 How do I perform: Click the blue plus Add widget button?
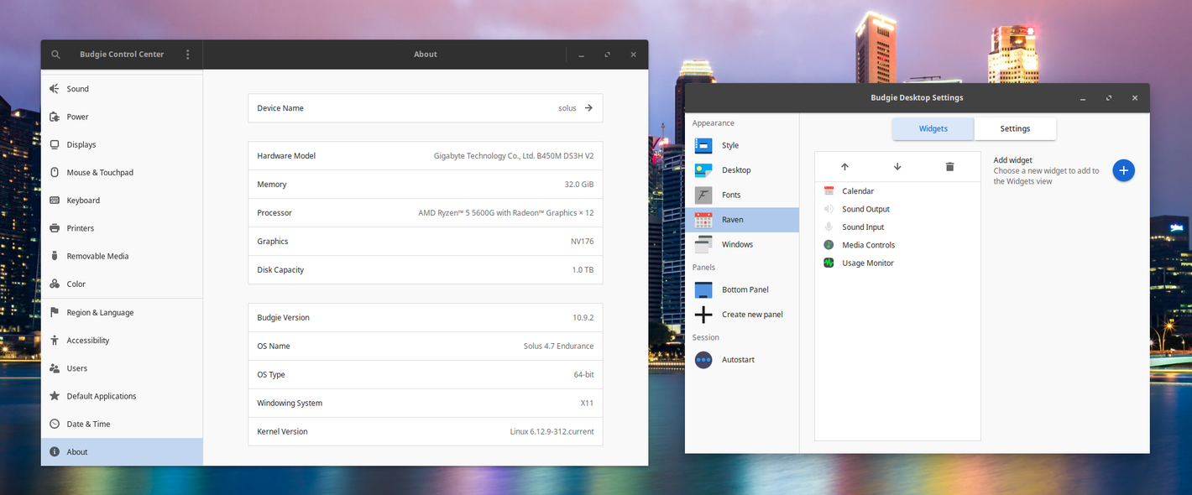pyautogui.click(x=1123, y=170)
